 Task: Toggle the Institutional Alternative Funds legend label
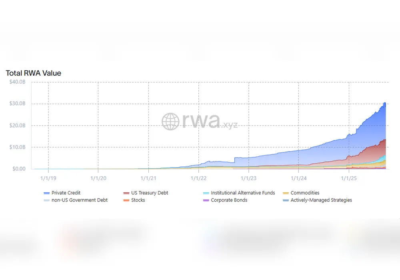[243, 193]
